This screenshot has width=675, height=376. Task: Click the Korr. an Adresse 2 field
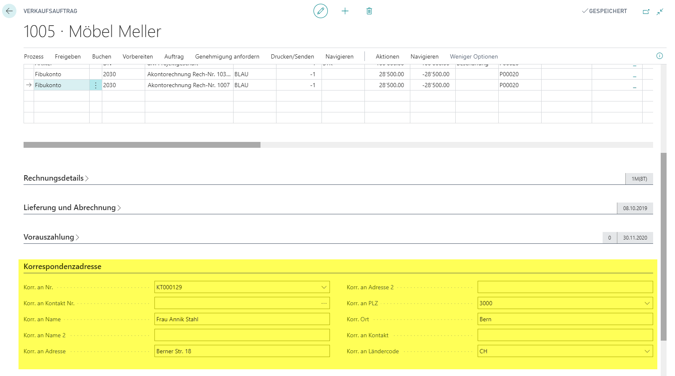pyautogui.click(x=565, y=287)
